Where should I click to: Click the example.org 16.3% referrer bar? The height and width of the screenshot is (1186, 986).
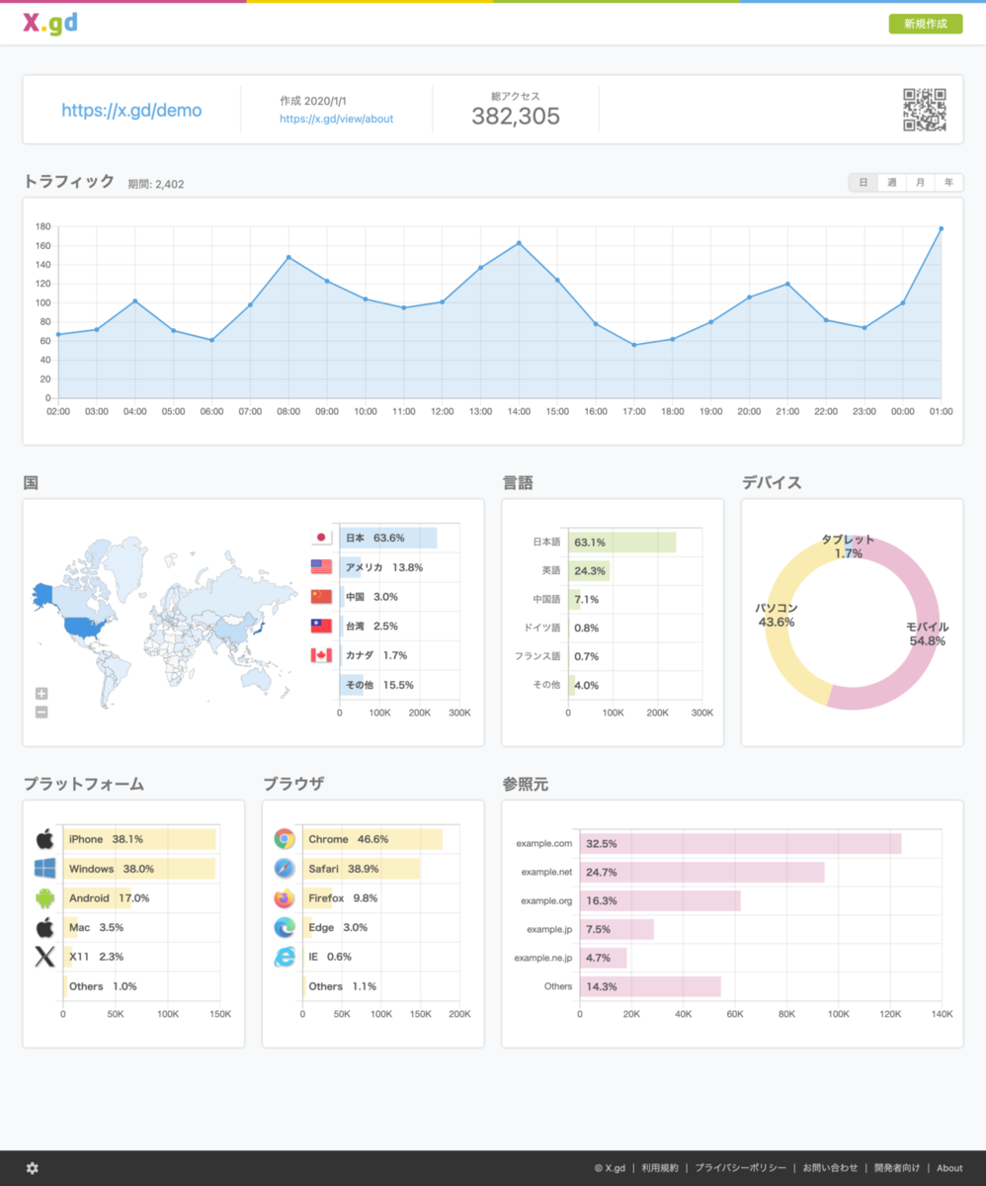tap(660, 901)
